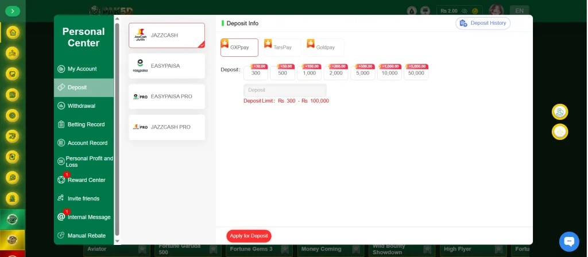The width and height of the screenshot is (588, 257).
Task: Click the Withdrawal chart icon
Action: pos(61,106)
